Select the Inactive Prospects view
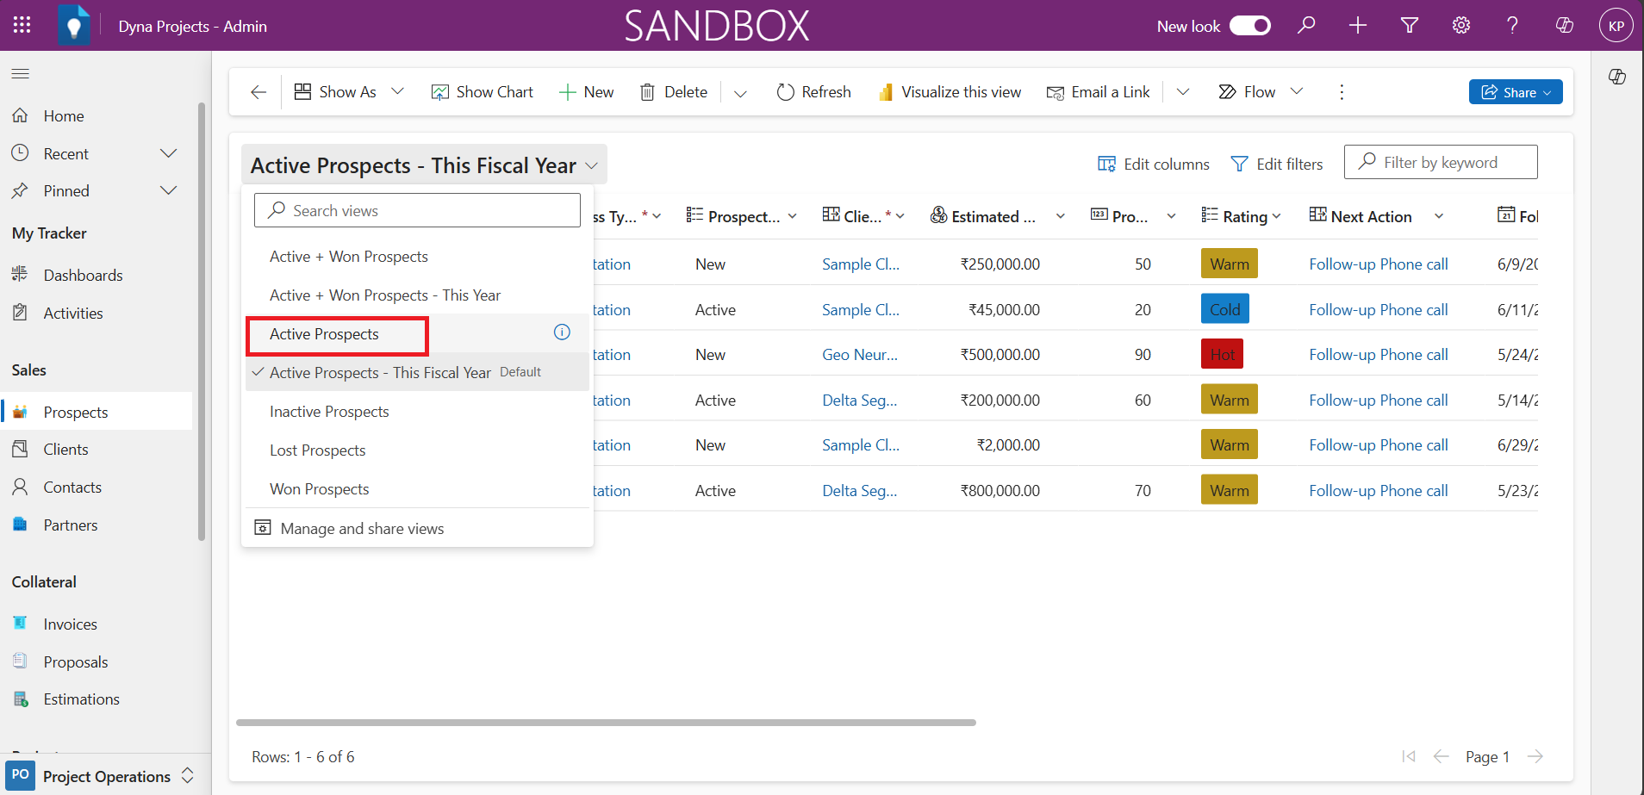 329,412
